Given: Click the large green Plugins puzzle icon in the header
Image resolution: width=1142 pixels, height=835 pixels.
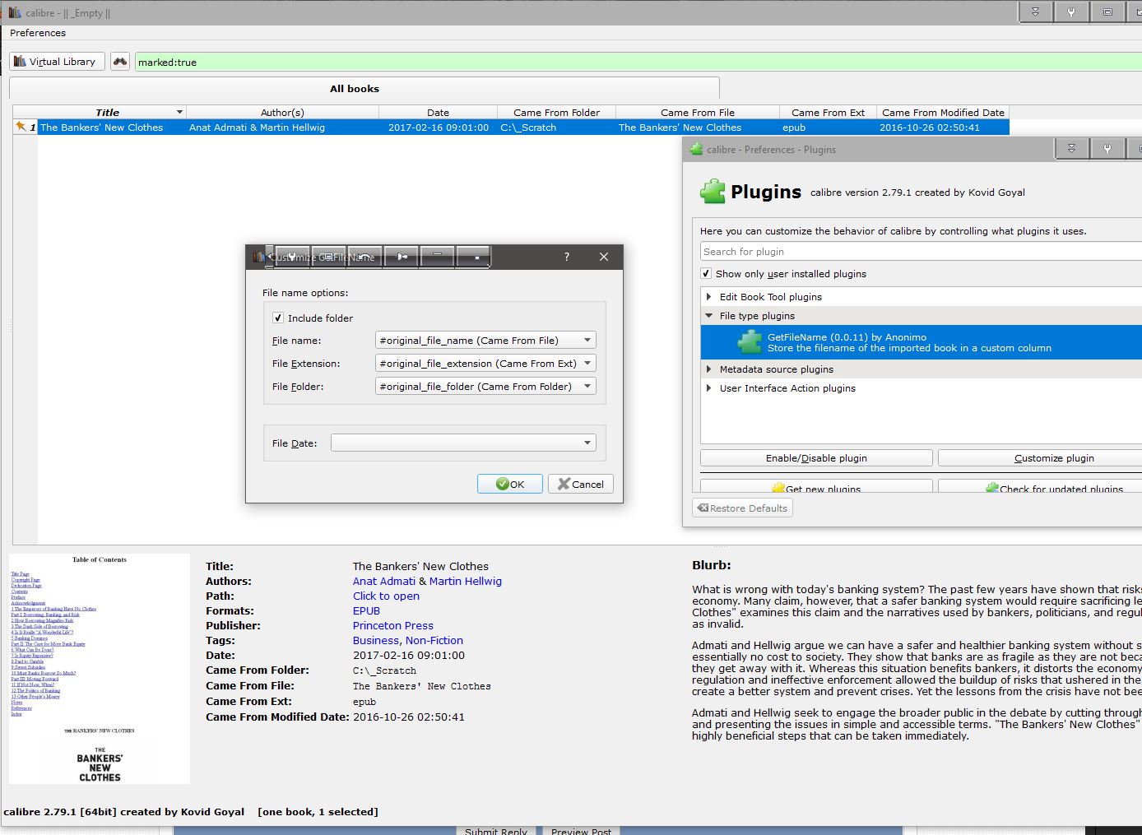Looking at the screenshot, I should click(713, 192).
